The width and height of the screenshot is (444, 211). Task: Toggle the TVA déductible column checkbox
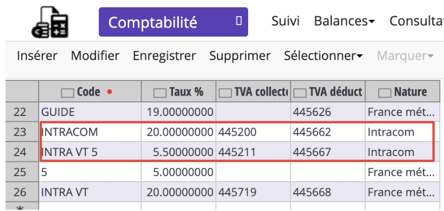click(300, 92)
